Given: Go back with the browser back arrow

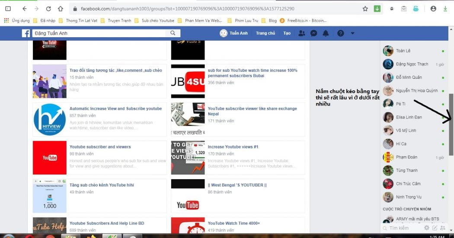Looking at the screenshot, I should click(25, 9).
